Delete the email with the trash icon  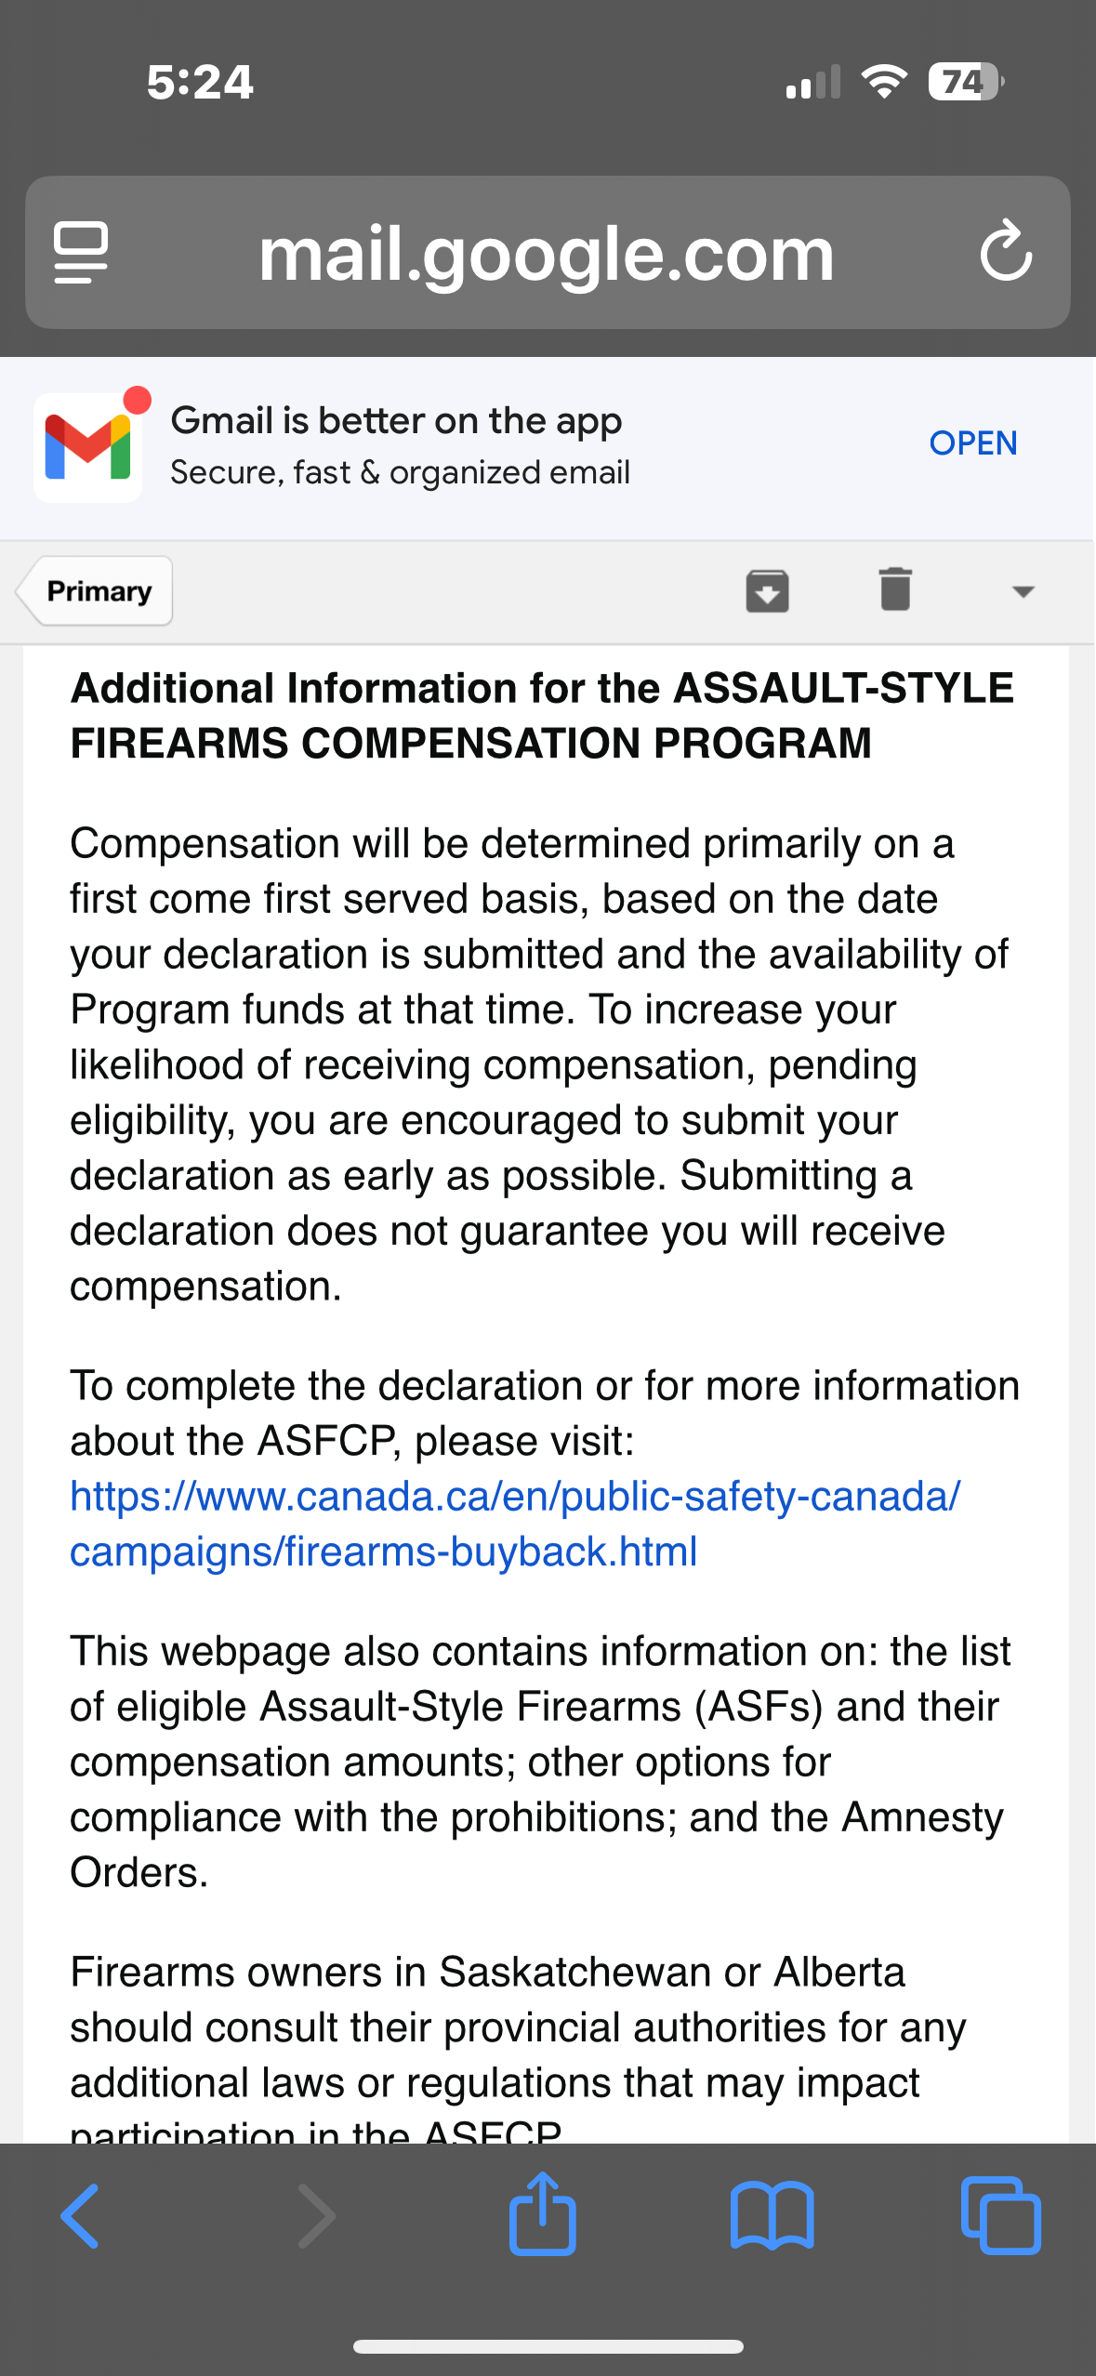coord(895,589)
